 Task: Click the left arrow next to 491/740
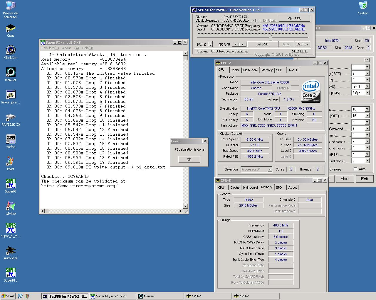[235, 44]
